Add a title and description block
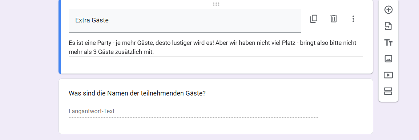This screenshot has width=419, height=140. pyautogui.click(x=388, y=43)
